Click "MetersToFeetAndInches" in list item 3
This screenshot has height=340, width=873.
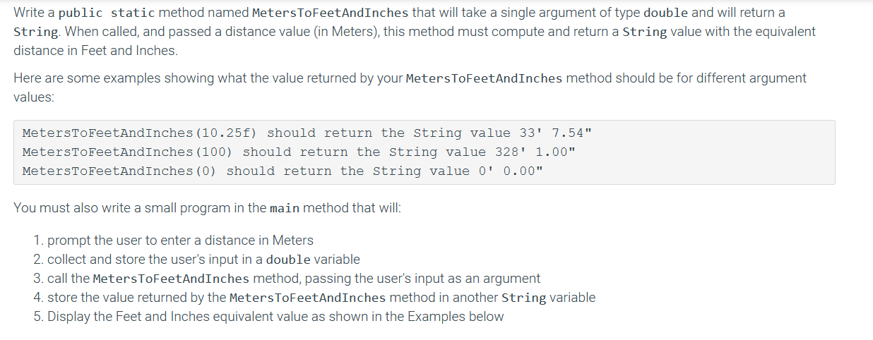171,279
